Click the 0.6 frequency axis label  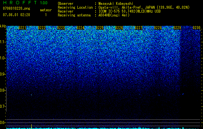pos(3,123)
